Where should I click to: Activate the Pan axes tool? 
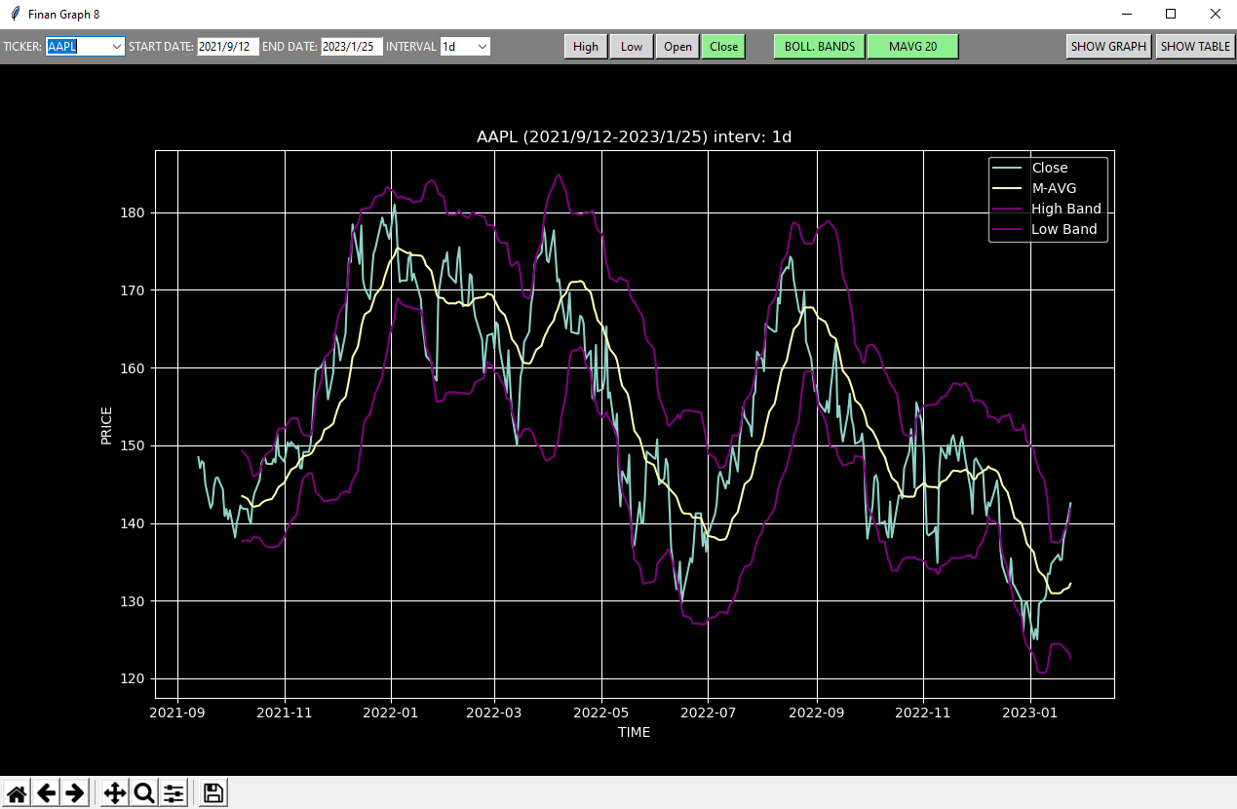[x=115, y=793]
